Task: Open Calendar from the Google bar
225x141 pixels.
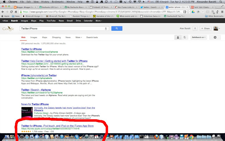Action: 88,21
